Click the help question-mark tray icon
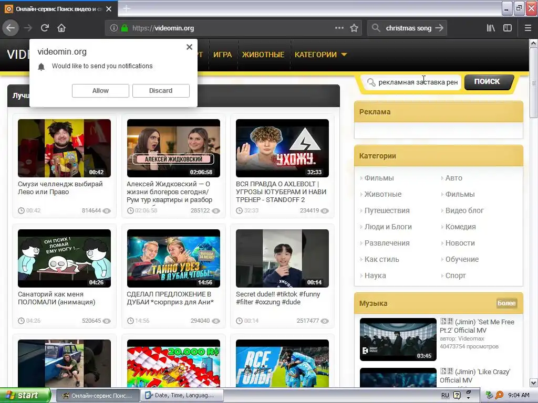Screen dimensions: 538x403 coord(457,396)
